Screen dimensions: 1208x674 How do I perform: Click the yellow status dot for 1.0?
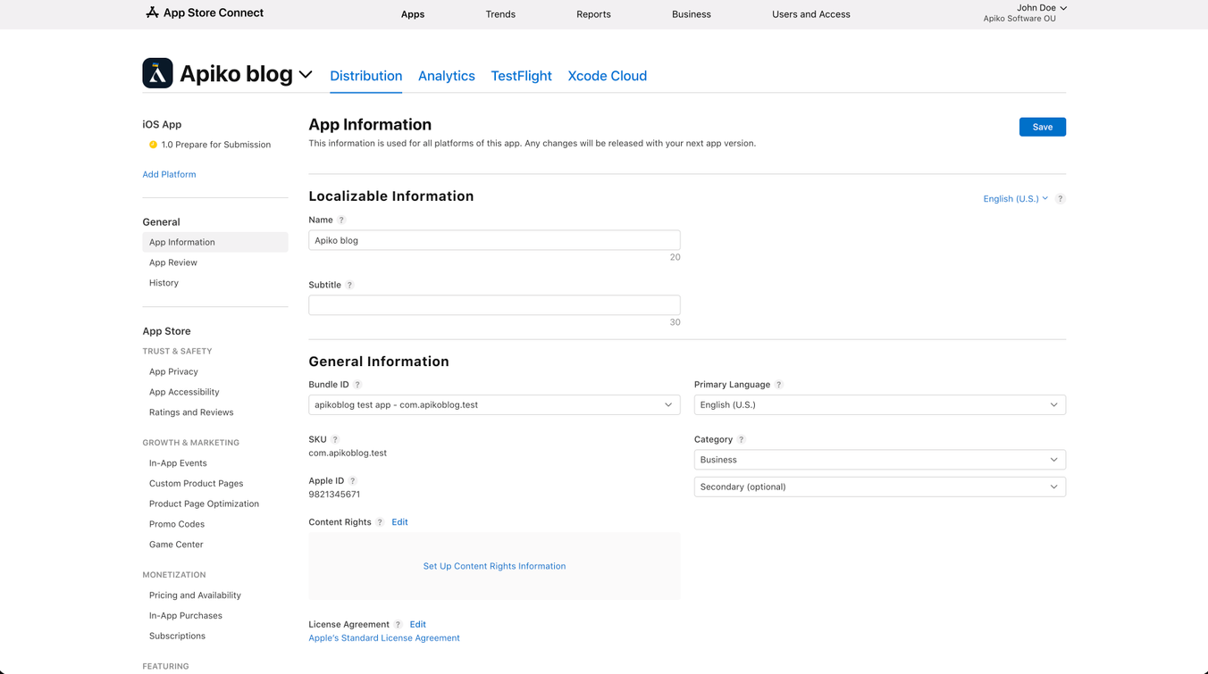tap(153, 145)
